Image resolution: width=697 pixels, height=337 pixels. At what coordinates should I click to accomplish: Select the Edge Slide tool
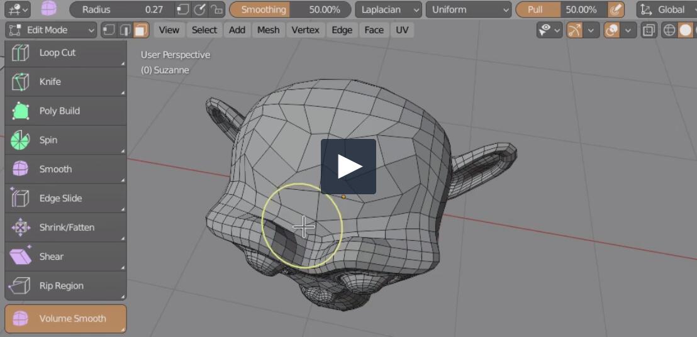65,199
